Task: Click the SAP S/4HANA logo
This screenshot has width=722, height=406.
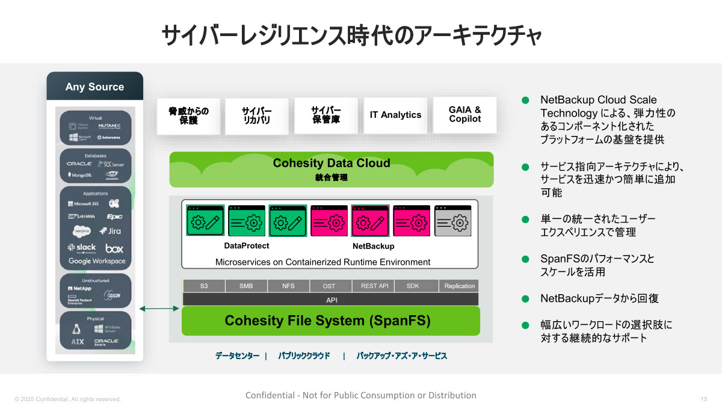Action: coord(81,217)
